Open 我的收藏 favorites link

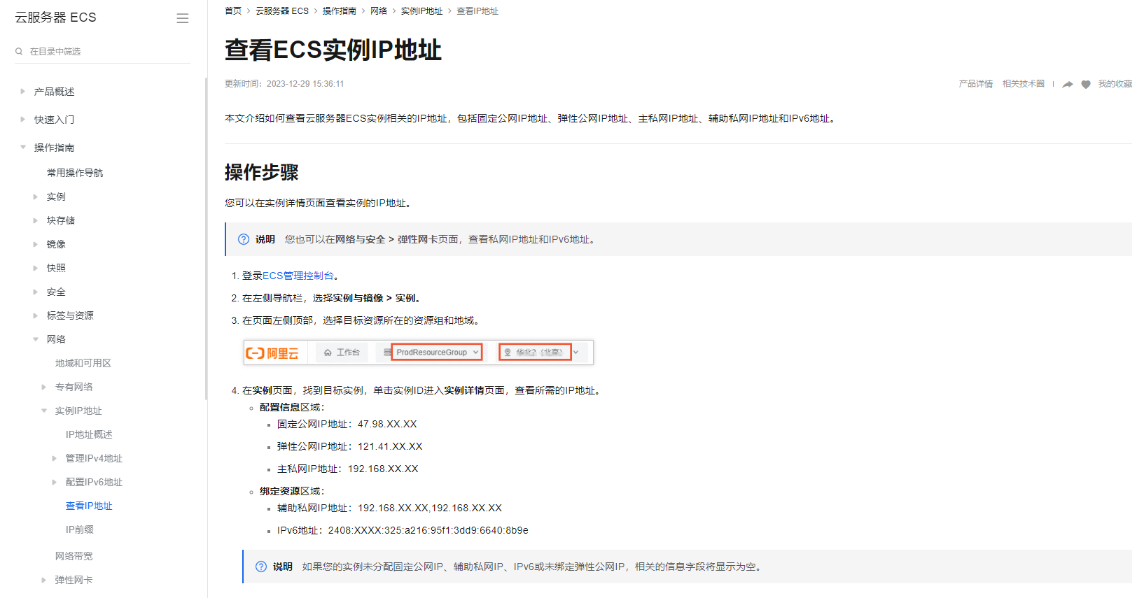tap(1115, 84)
